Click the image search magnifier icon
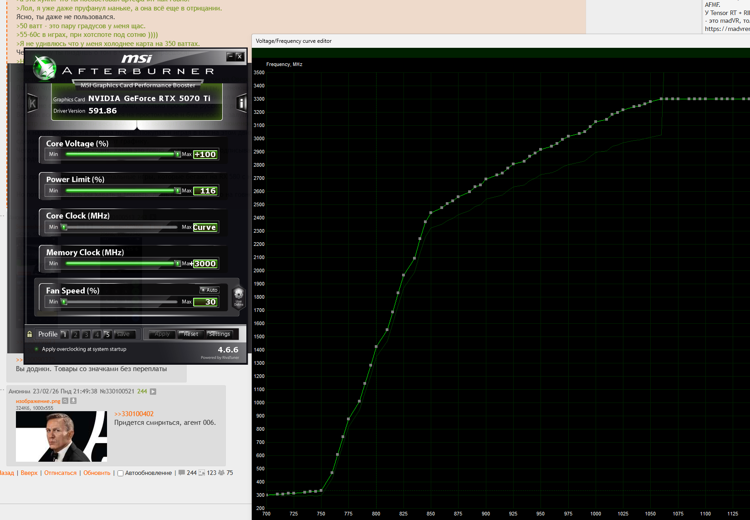Viewport: 750px width, 520px height. [x=65, y=401]
